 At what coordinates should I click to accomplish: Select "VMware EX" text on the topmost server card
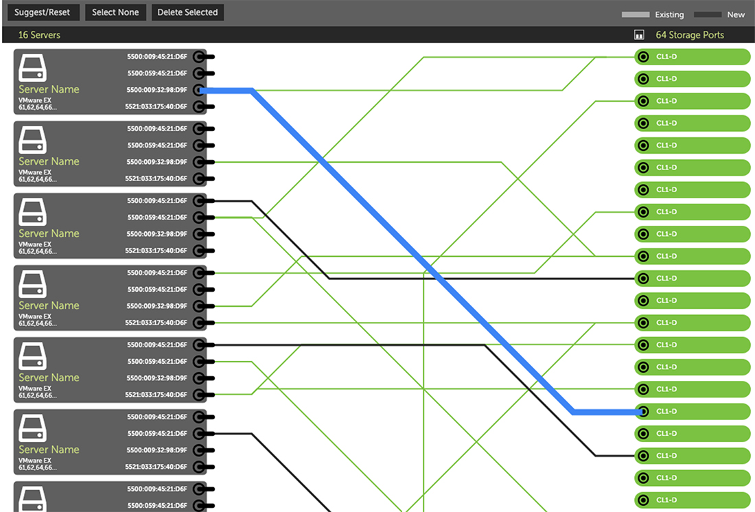[x=35, y=100]
